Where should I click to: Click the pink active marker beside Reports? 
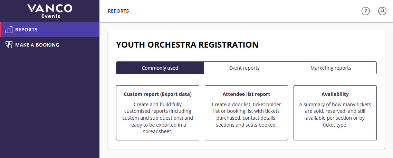tap(1, 30)
